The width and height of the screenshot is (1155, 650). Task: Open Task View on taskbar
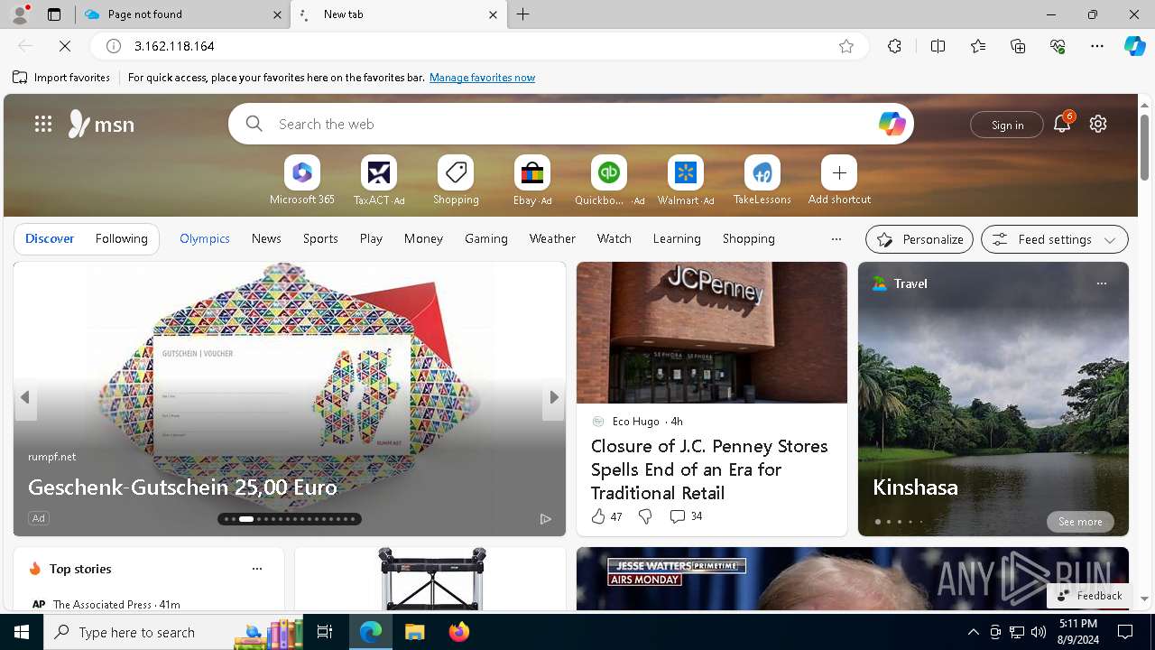325,632
